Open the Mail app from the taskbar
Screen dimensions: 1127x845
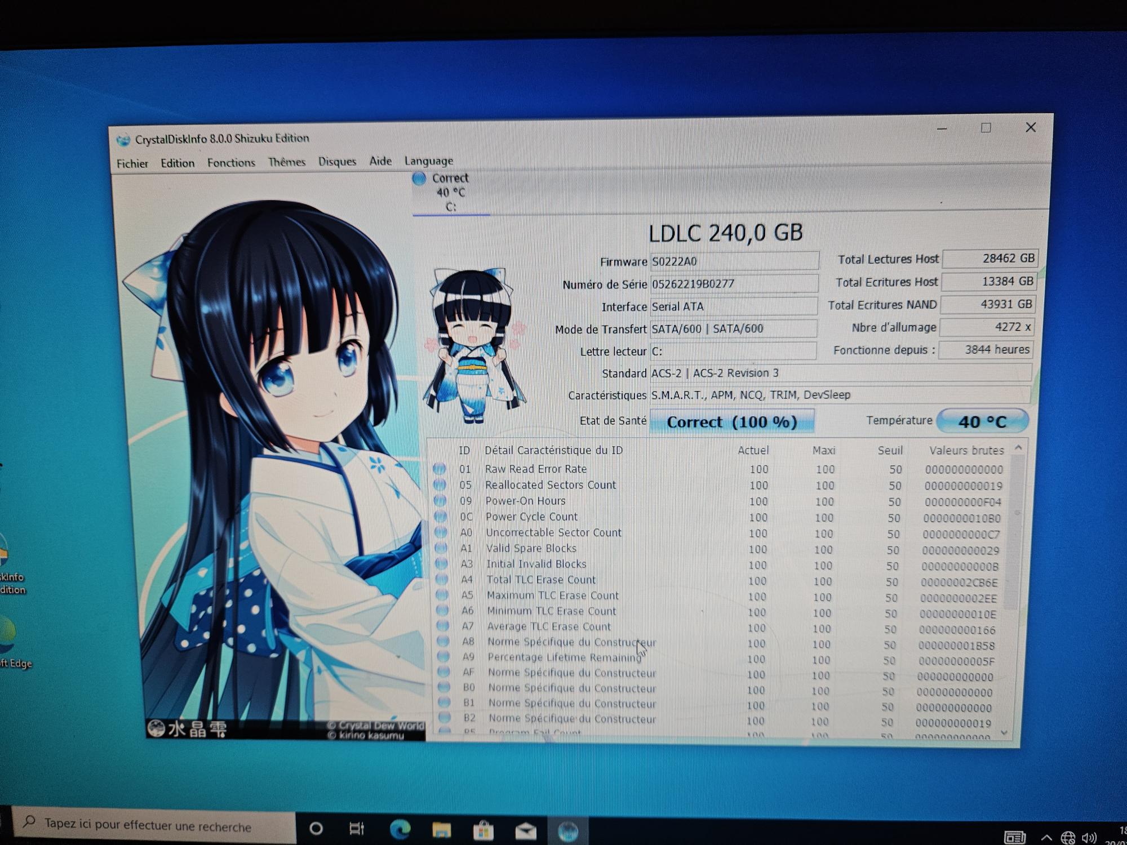pos(525,831)
